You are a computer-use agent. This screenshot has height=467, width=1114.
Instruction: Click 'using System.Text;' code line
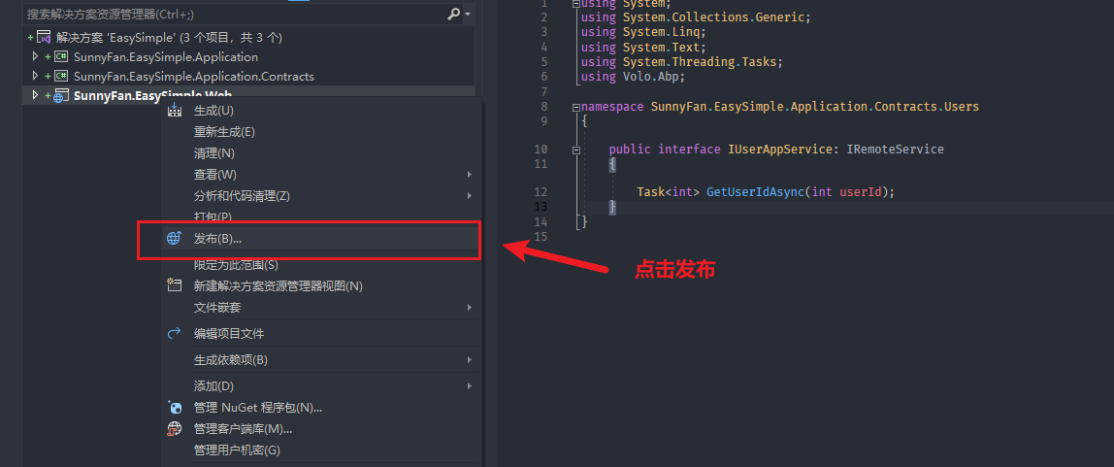[x=643, y=47]
